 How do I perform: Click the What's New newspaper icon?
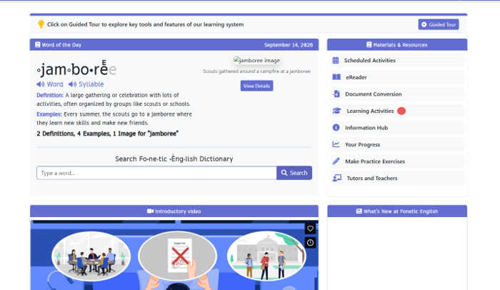point(359,211)
